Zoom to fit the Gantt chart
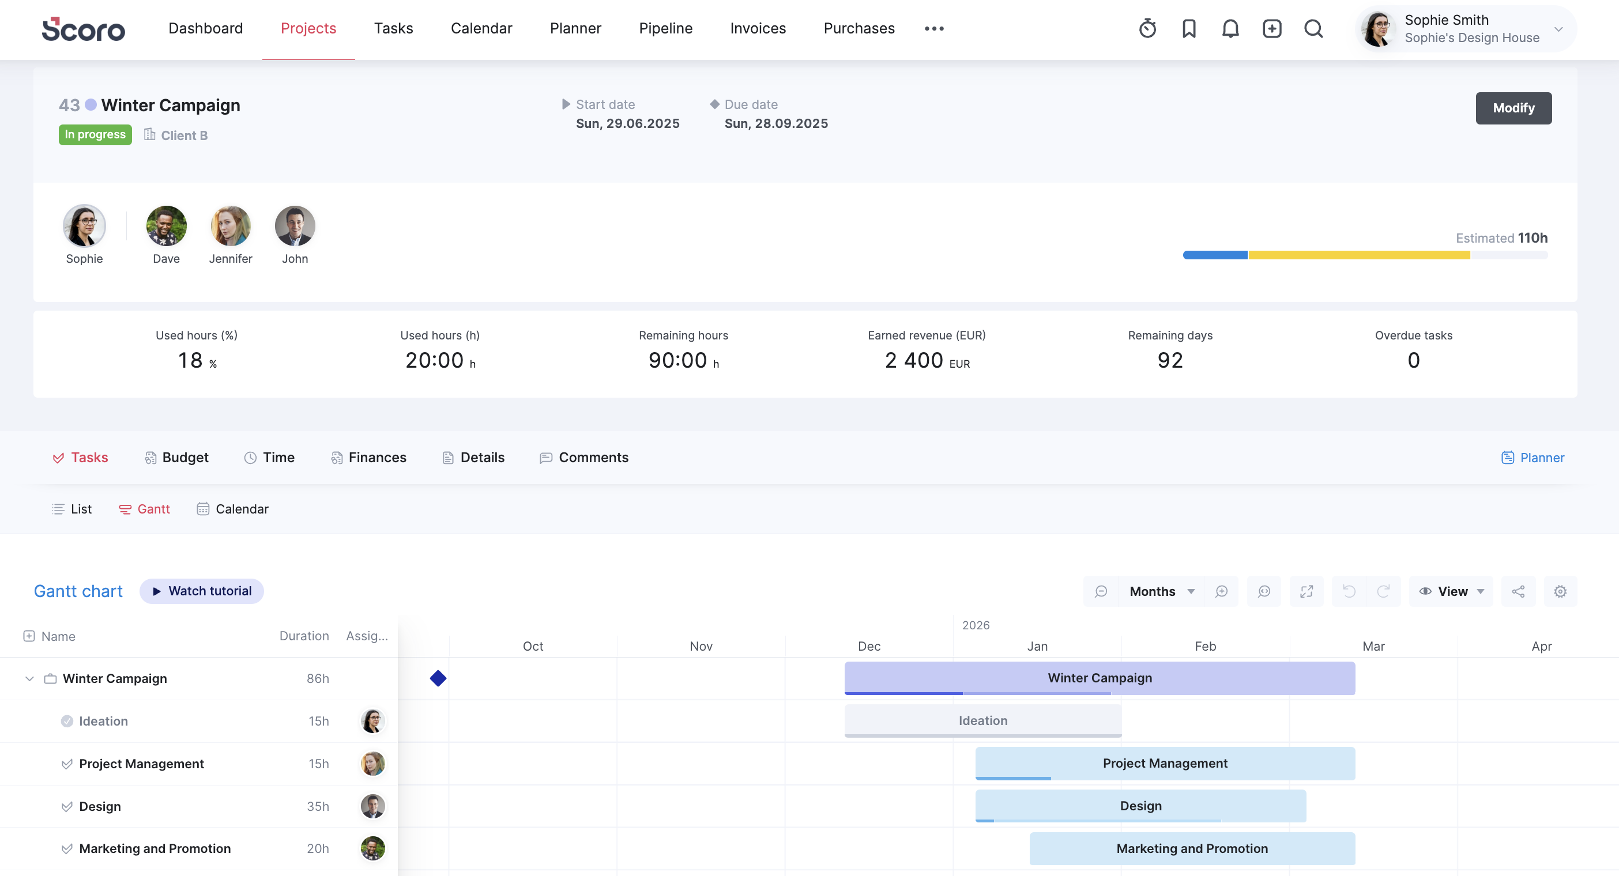This screenshot has width=1619, height=876. tap(1264, 591)
